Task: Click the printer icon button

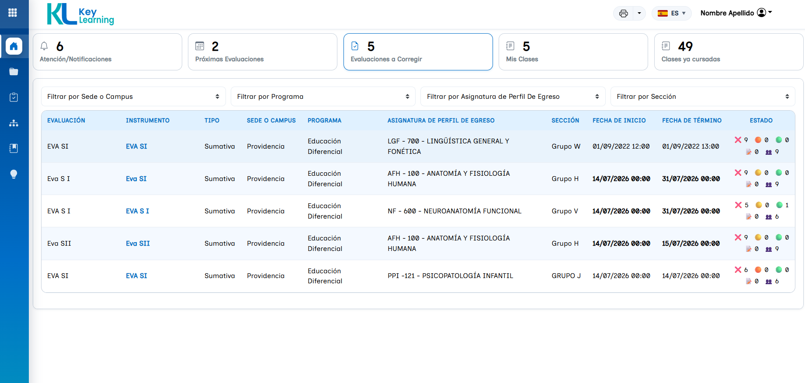Action: tap(624, 13)
